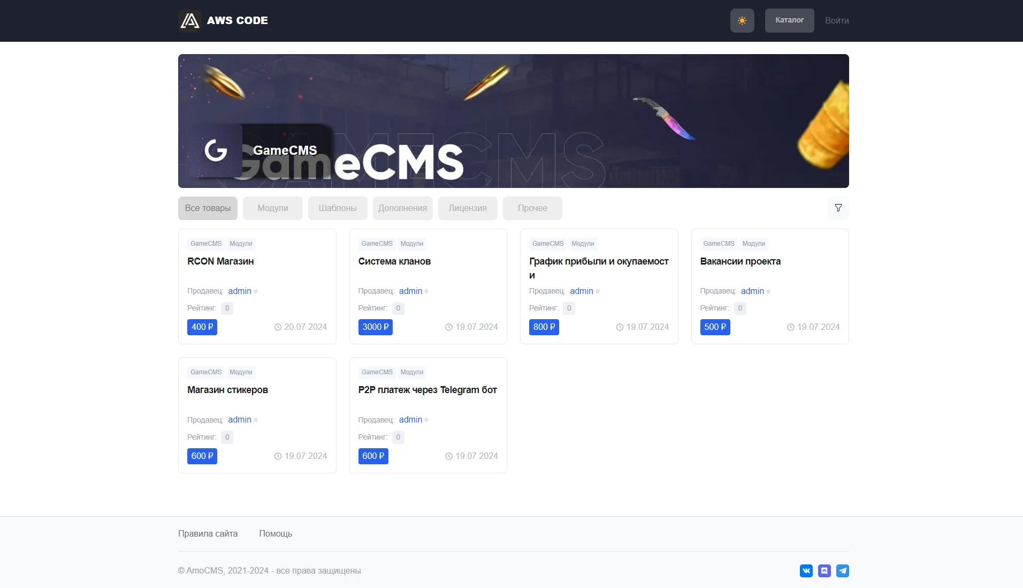Click the Войти login link
This screenshot has width=1023, height=588.
coord(837,20)
